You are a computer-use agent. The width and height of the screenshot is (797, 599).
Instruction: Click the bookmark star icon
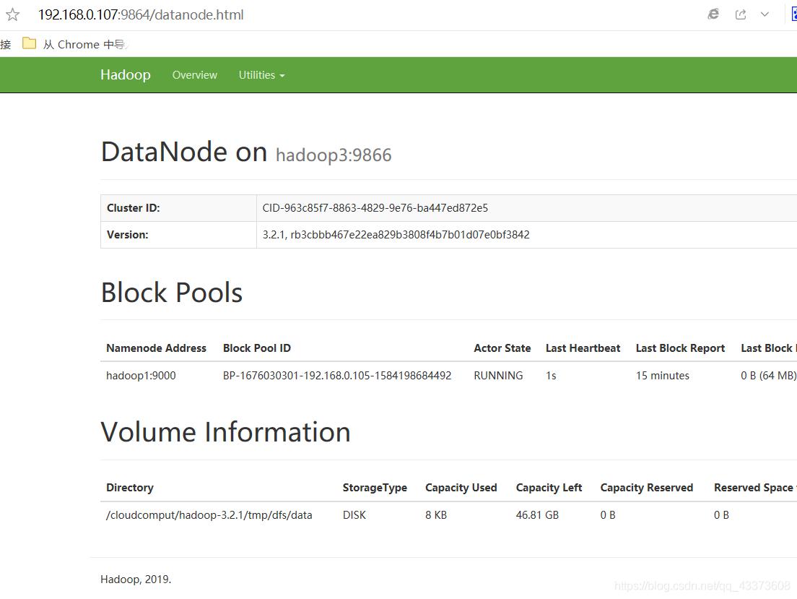coord(12,14)
